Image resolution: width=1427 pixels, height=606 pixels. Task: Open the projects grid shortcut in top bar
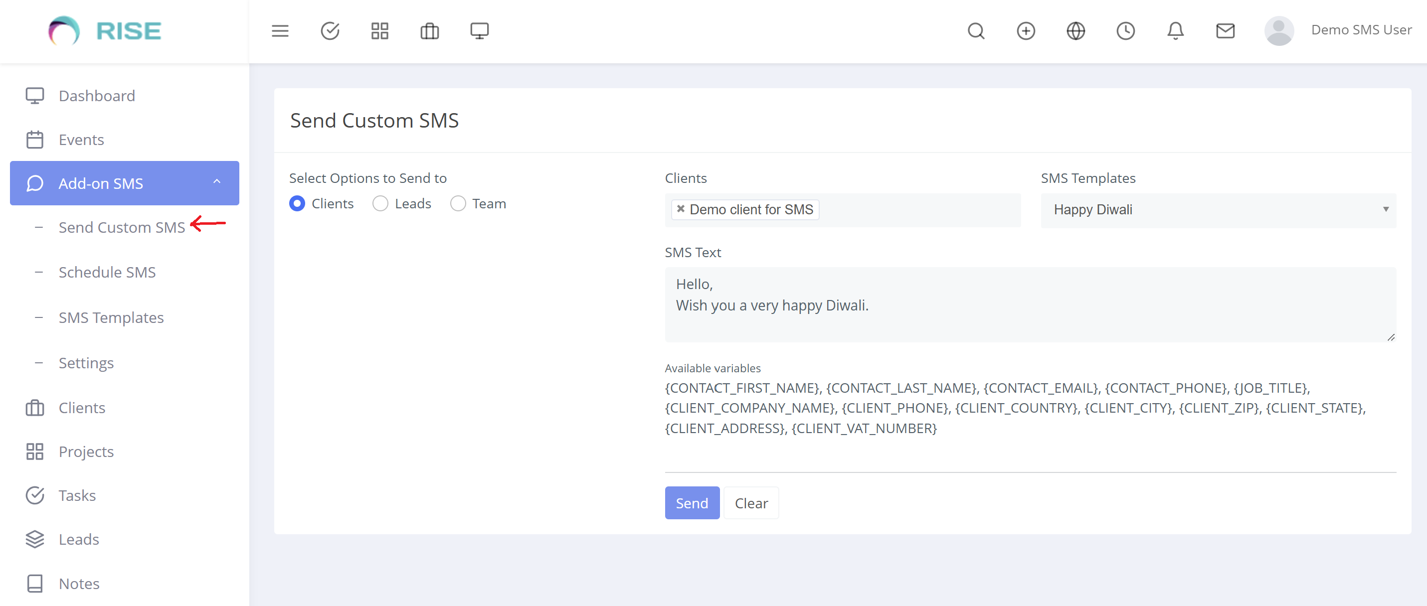379,31
